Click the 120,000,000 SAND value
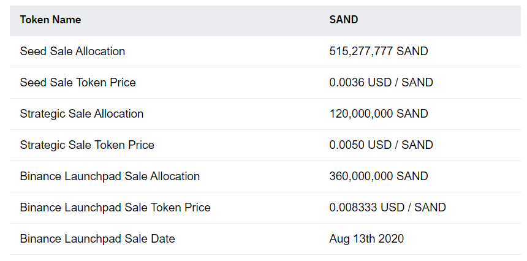This screenshot has width=527, height=261. coord(379,114)
